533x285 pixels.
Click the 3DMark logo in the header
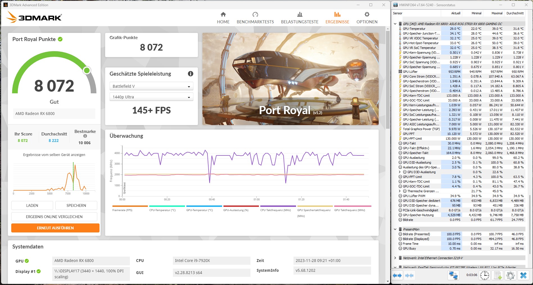pos(34,17)
